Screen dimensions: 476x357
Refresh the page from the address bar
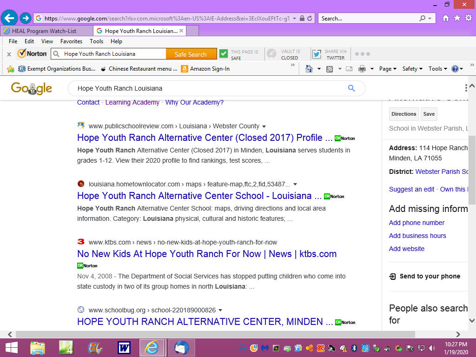(x=310, y=18)
